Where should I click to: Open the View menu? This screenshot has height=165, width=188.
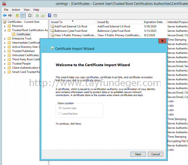27,10
